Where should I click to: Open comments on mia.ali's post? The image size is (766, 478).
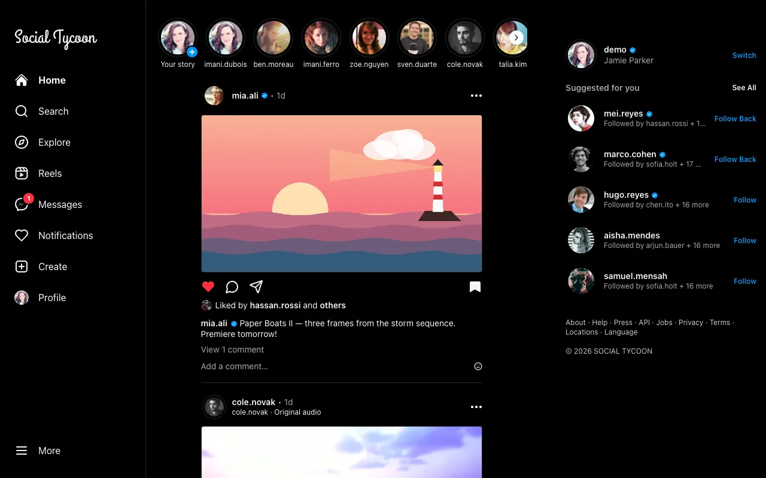232,287
